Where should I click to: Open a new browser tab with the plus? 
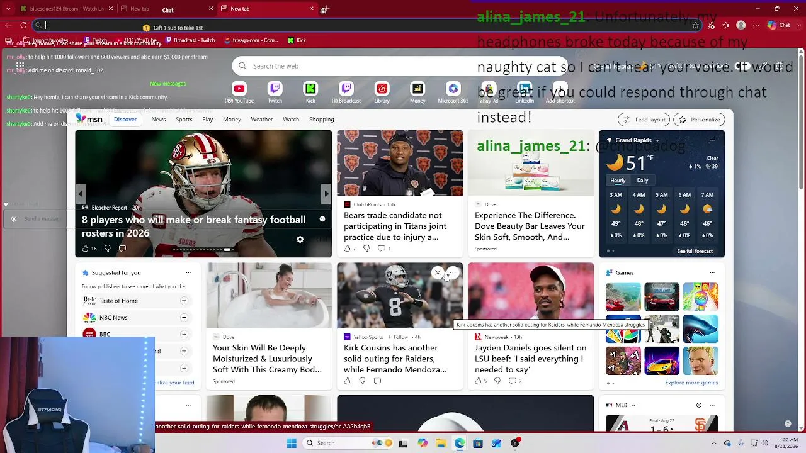point(324,9)
